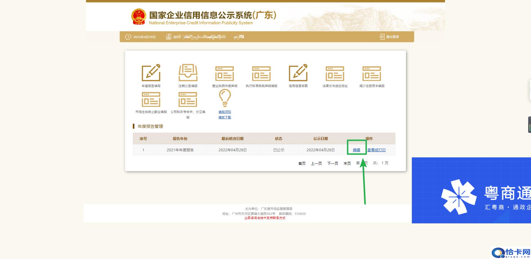Viewport: 531px width, 259px height.
Task: Select the 法律文书送达地址 legal document address icon
Action: pyautogui.click(x=335, y=74)
